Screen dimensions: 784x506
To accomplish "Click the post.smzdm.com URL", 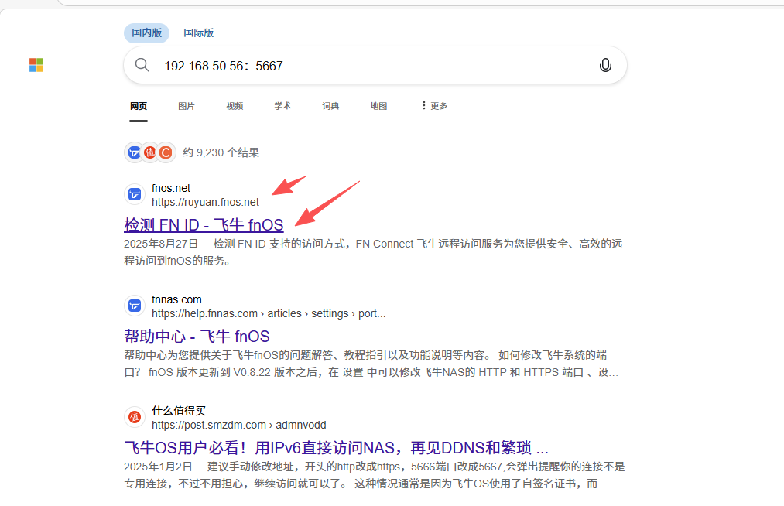I will 239,425.
